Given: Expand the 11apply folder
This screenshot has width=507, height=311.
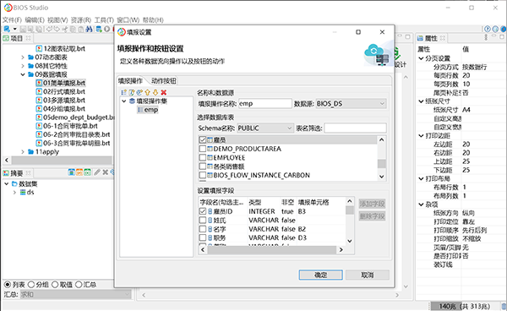Looking at the screenshot, I should tap(23, 151).
